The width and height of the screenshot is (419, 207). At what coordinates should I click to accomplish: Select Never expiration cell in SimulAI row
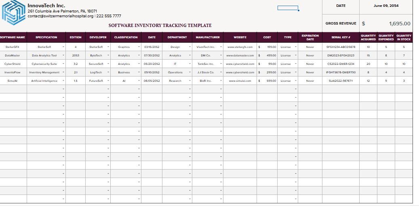[310, 81]
